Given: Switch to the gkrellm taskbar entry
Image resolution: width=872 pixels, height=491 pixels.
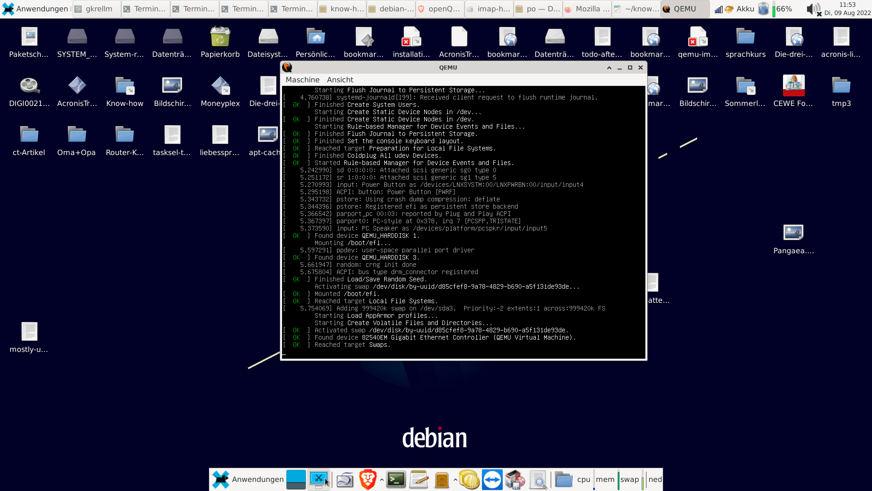Looking at the screenshot, I should click(97, 9).
